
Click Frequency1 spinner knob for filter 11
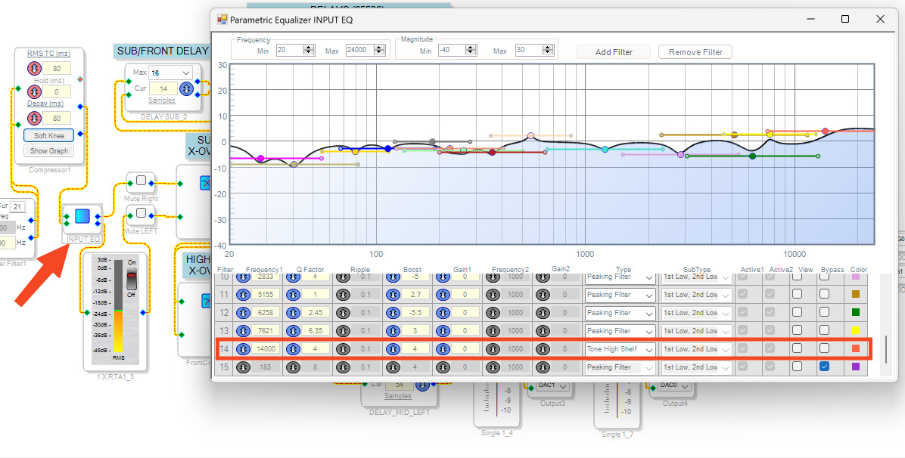tap(243, 295)
